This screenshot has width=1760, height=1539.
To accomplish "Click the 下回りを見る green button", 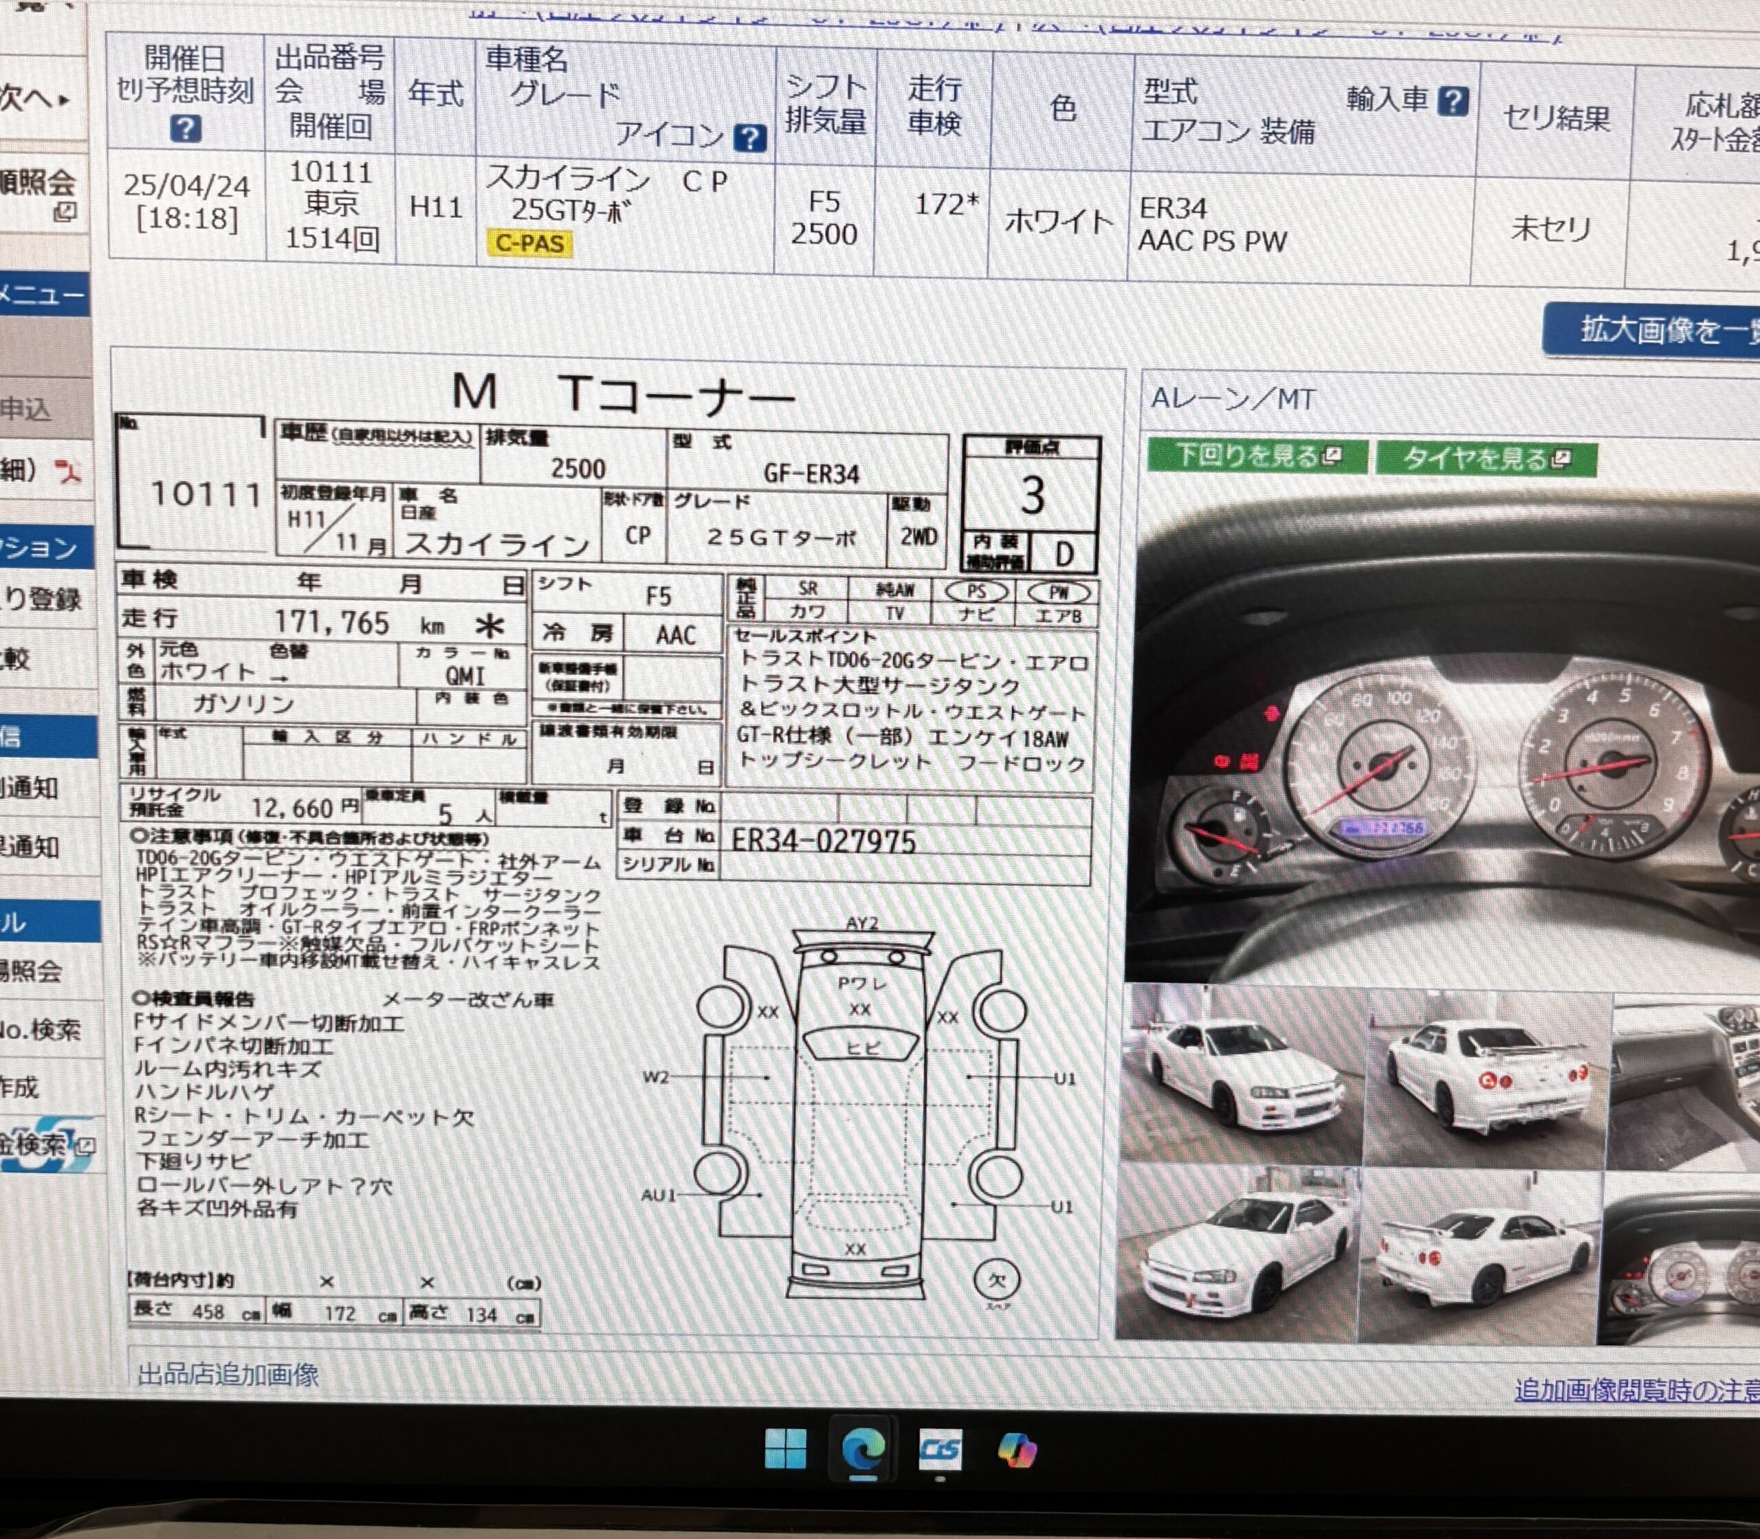I will (x=1257, y=455).
